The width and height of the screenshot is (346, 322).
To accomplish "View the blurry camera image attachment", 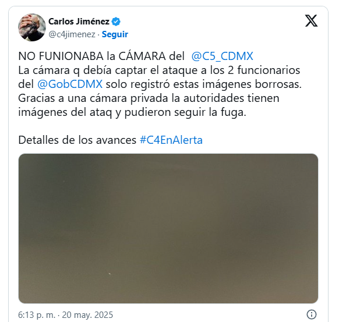I will pyautogui.click(x=168, y=228).
